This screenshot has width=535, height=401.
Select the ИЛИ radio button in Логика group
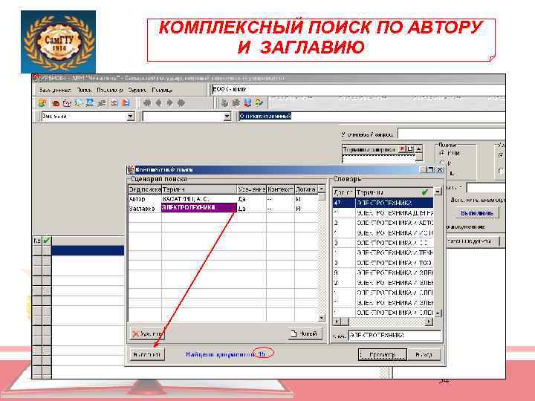point(443,154)
